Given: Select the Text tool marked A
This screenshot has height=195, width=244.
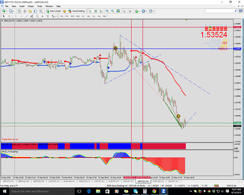Looking at the screenshot, I should (x=42, y=16).
